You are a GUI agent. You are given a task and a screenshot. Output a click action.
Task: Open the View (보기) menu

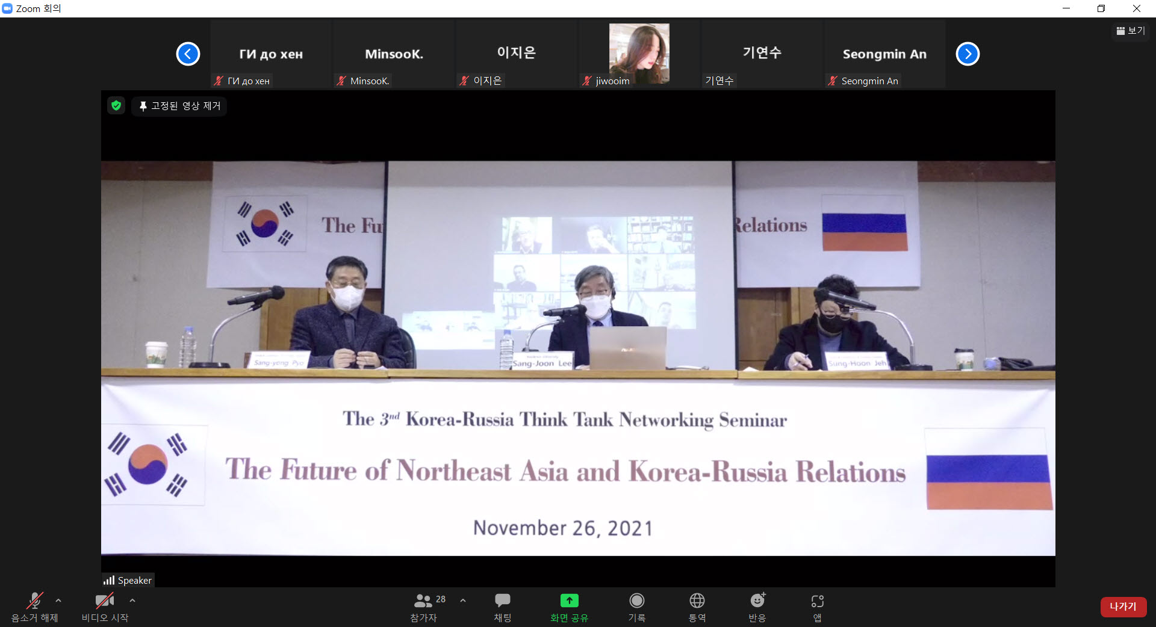[x=1131, y=31]
